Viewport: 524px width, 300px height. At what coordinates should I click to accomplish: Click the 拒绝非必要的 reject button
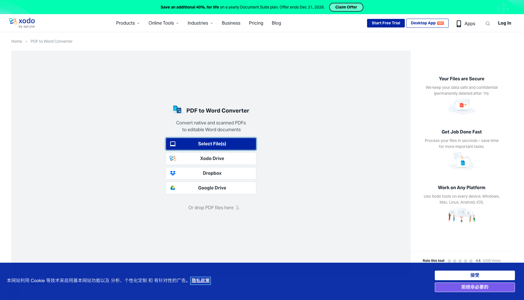(x=475, y=287)
